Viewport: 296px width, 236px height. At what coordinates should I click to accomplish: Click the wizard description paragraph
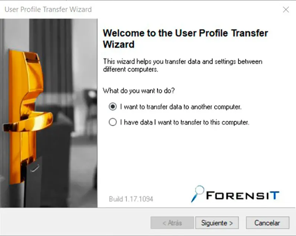(183, 65)
